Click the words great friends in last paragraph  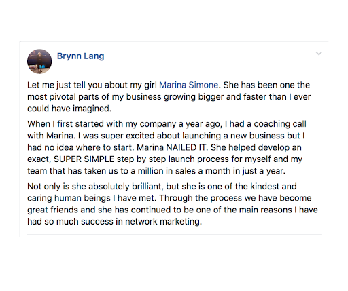click(52, 210)
